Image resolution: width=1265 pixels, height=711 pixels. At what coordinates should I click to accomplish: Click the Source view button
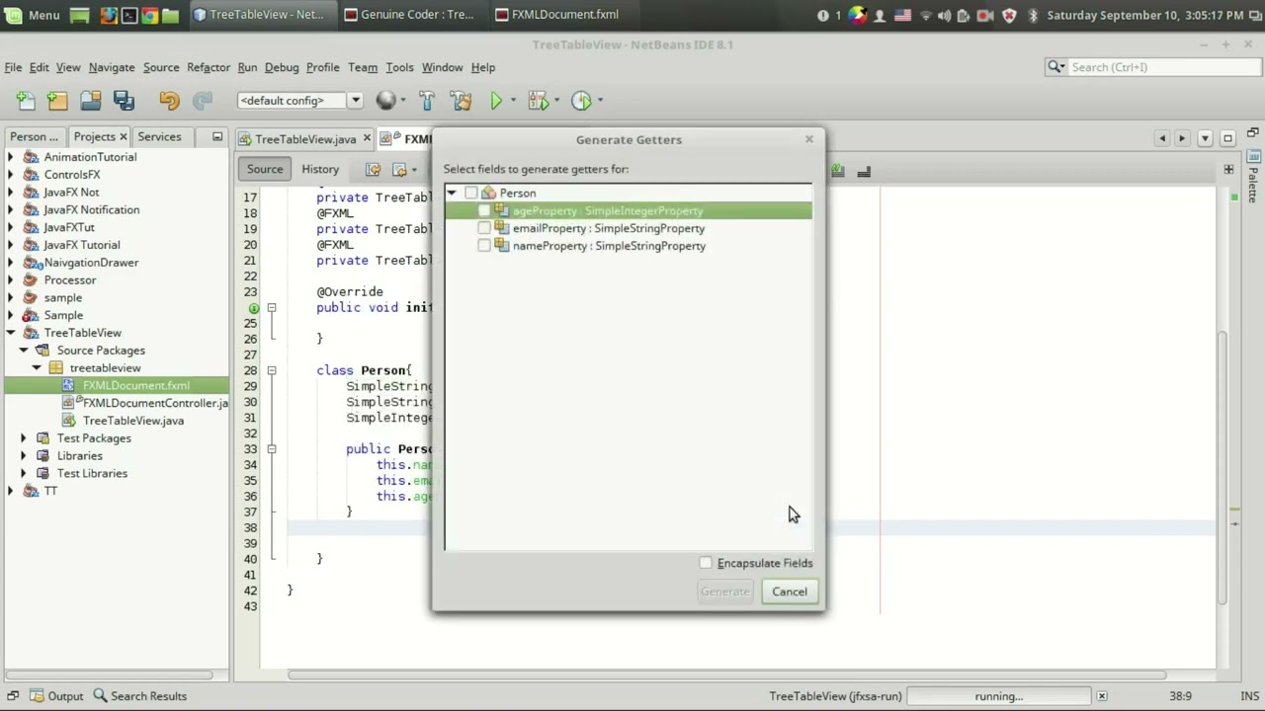(265, 169)
